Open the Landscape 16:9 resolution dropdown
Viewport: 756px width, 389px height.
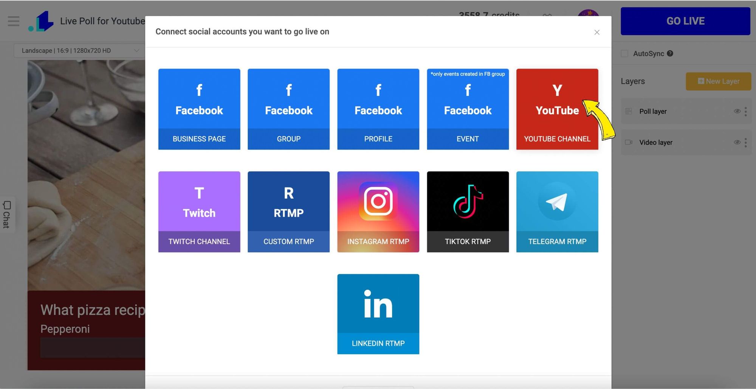tap(79, 51)
